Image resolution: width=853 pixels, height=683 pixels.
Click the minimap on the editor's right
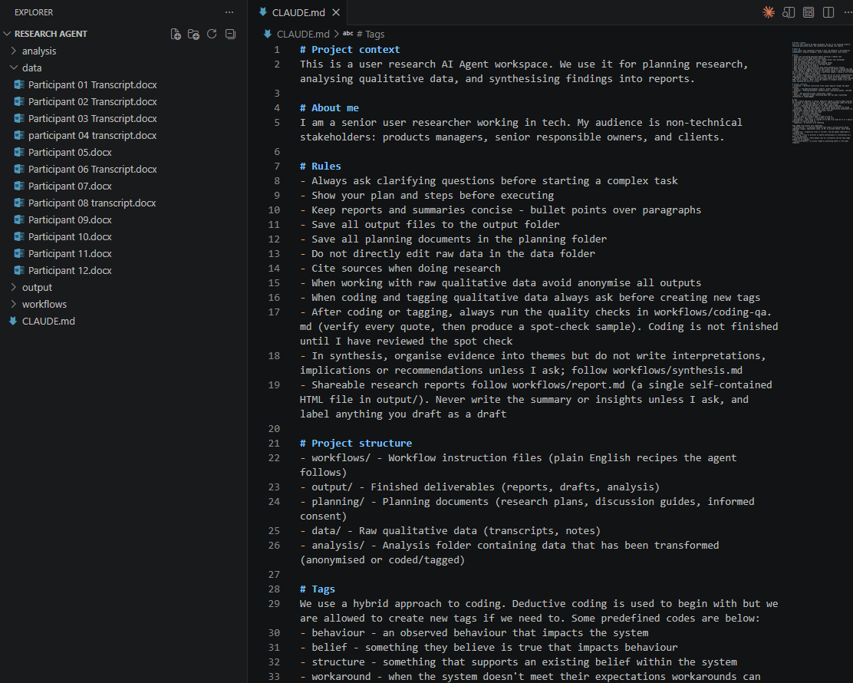coord(821,93)
